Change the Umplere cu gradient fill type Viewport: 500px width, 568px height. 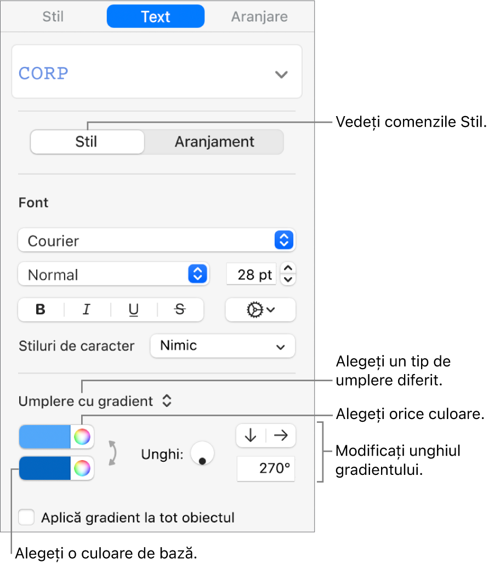pos(95,401)
